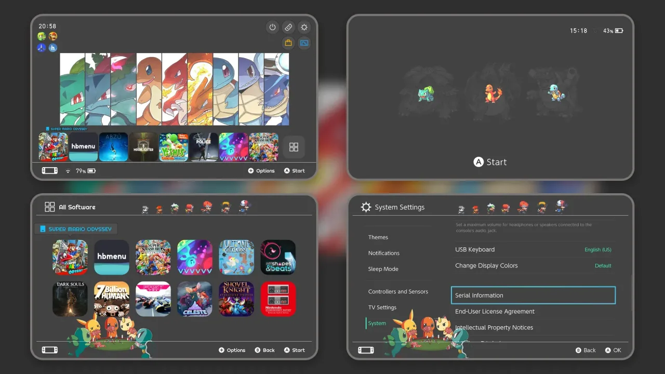Image resolution: width=665 pixels, height=374 pixels.
Task: Select the orange user avatar on home screen
Action: point(53,36)
